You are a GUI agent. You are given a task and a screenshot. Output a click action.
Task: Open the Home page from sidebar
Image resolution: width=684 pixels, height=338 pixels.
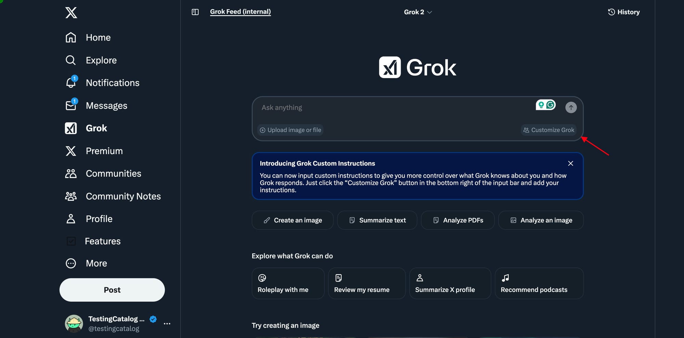[88, 38]
